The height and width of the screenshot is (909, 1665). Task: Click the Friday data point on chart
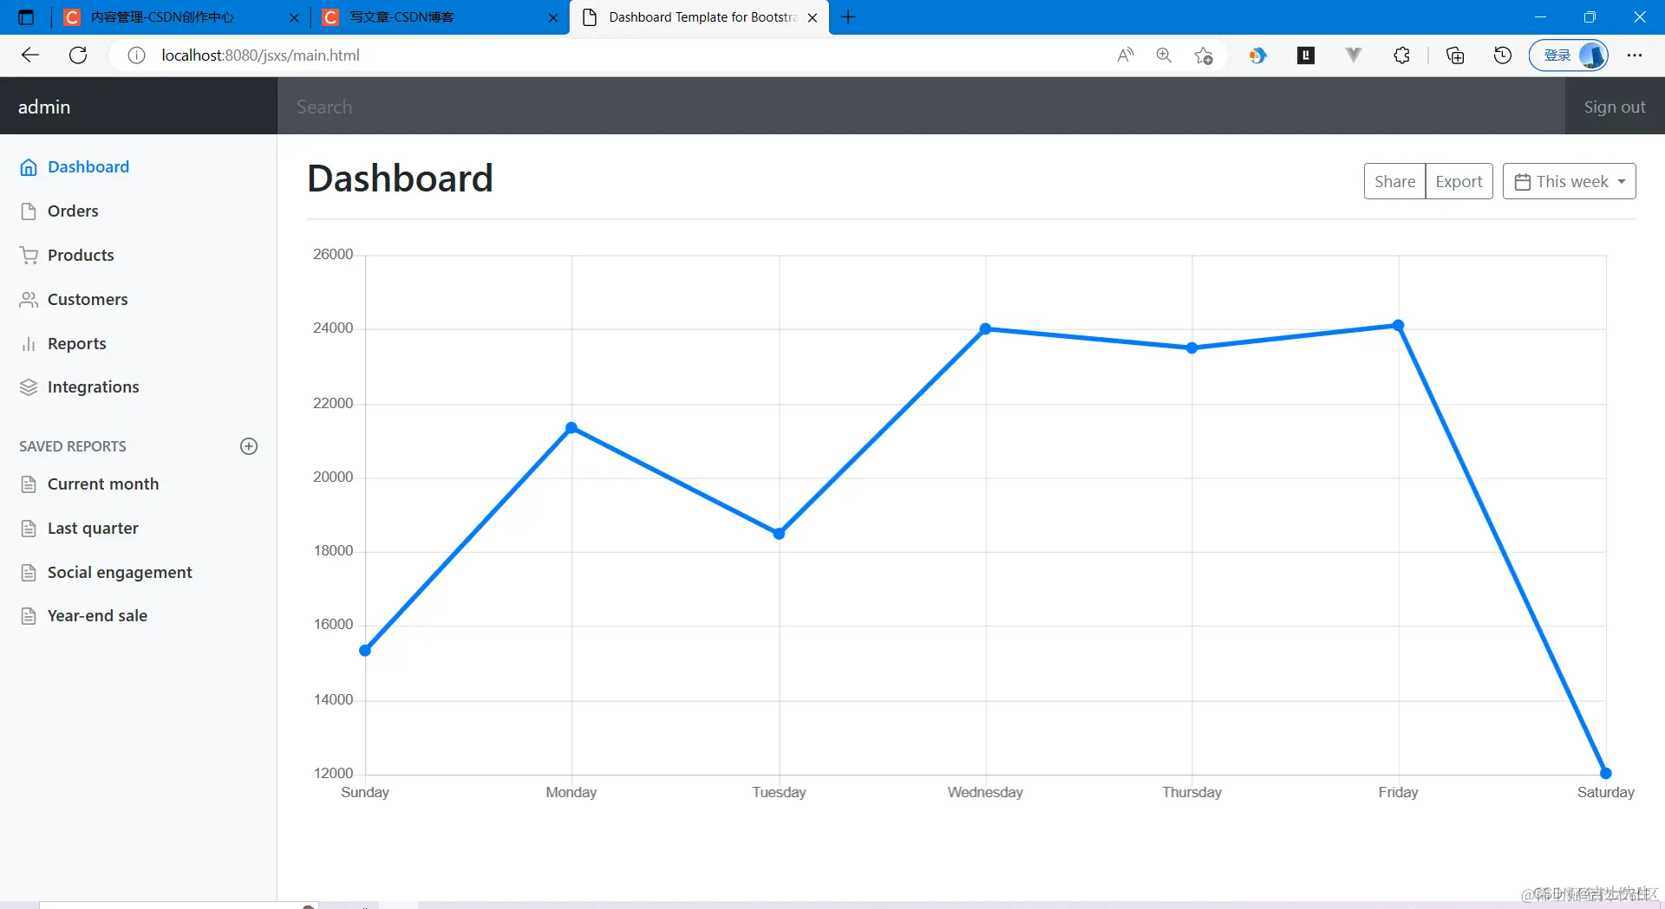pos(1398,326)
